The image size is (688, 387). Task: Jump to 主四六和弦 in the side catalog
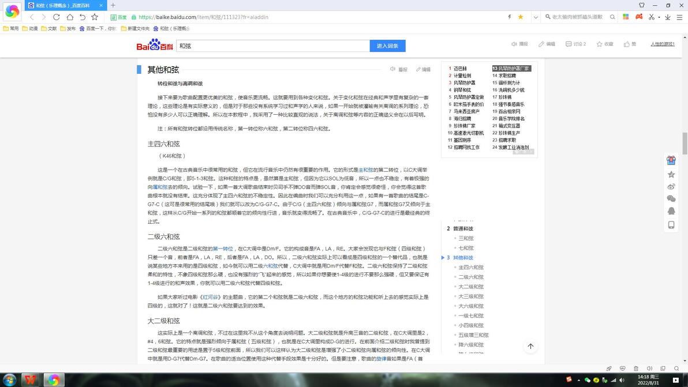point(471,267)
